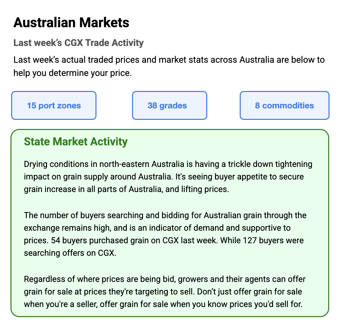Click the Australian Markets heading
340x322 pixels.
click(x=71, y=23)
